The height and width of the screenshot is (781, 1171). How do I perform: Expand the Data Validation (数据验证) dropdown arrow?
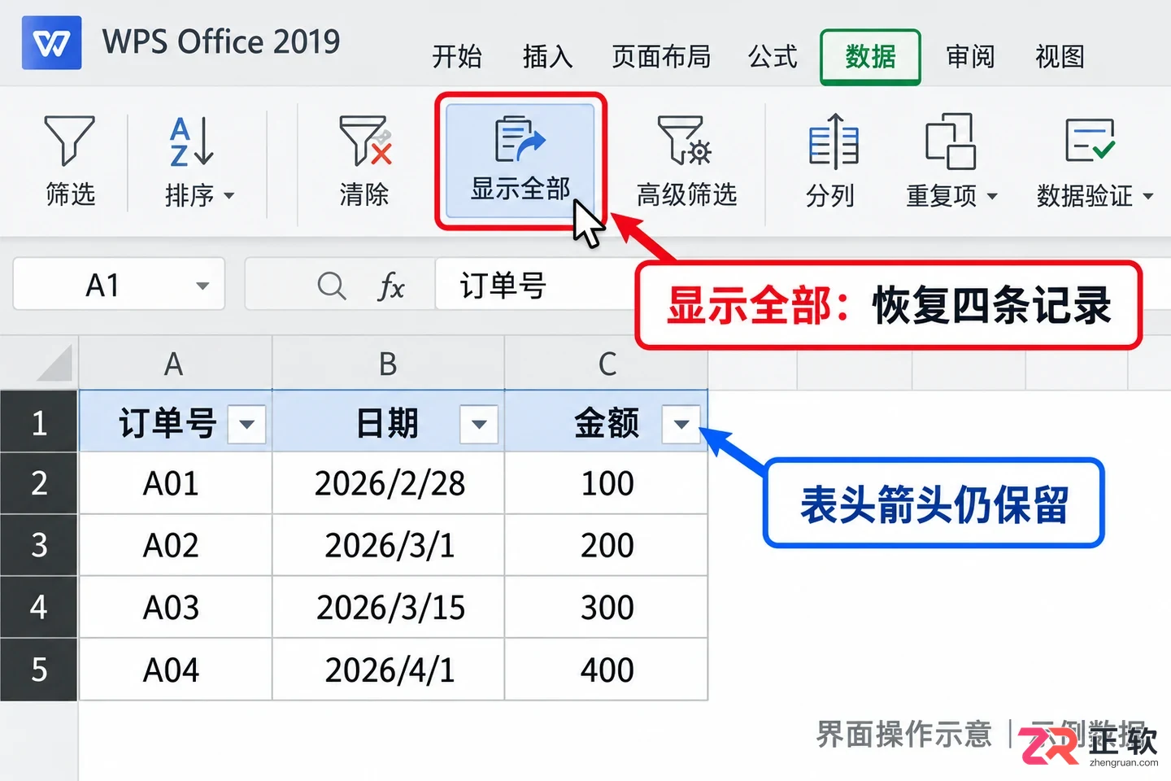coord(1148,196)
